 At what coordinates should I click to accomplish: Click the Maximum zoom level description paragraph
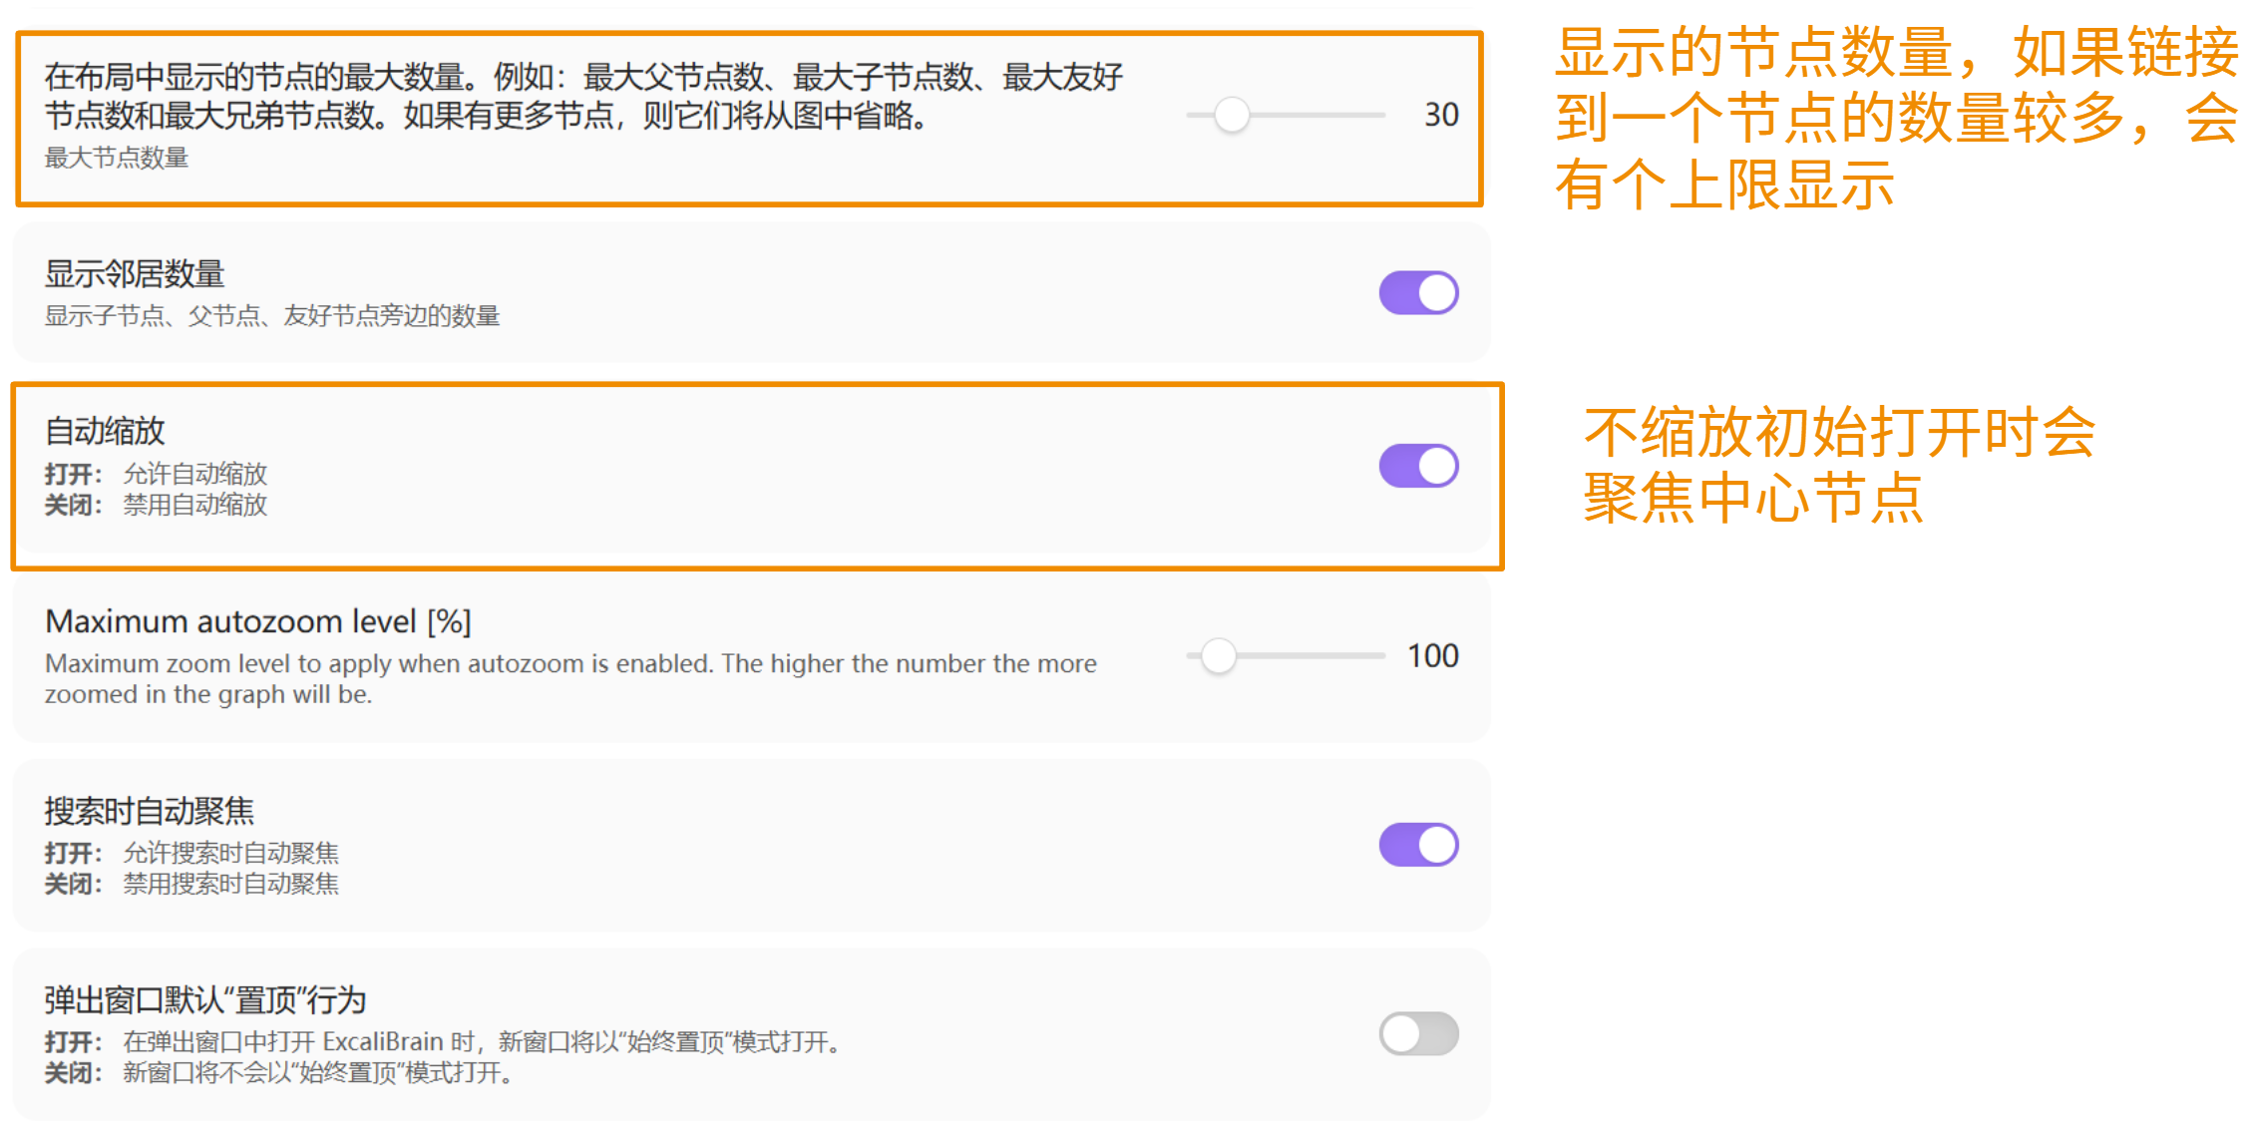click(x=569, y=678)
